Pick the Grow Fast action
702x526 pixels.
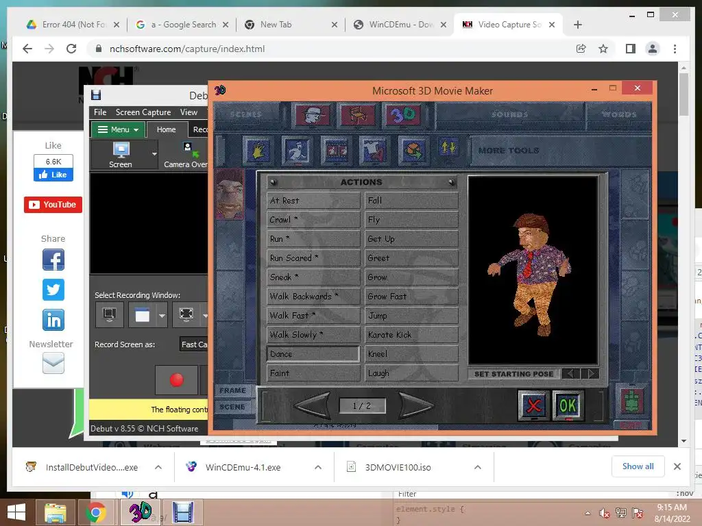pyautogui.click(x=411, y=296)
